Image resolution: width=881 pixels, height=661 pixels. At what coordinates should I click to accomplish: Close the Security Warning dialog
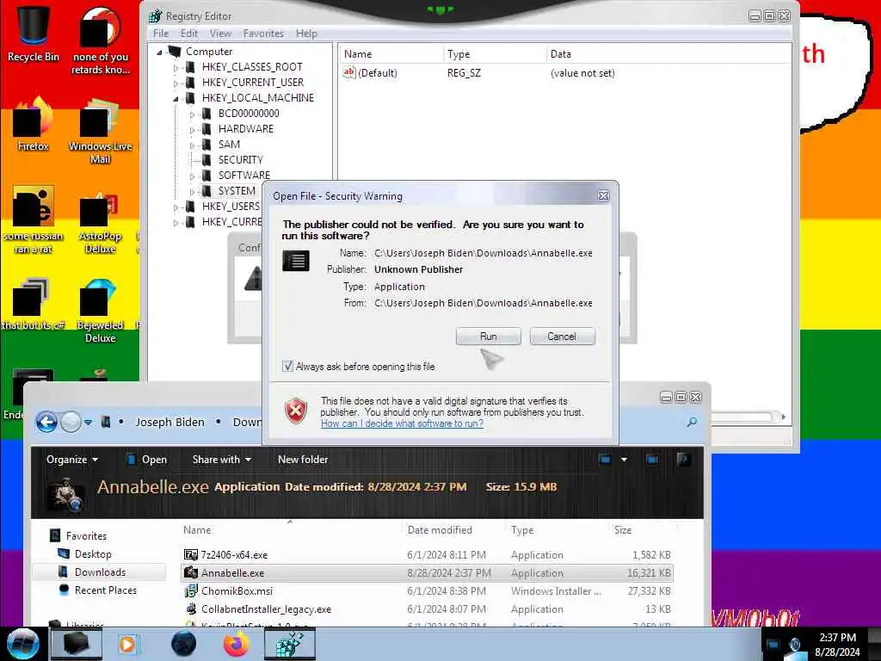tap(603, 195)
